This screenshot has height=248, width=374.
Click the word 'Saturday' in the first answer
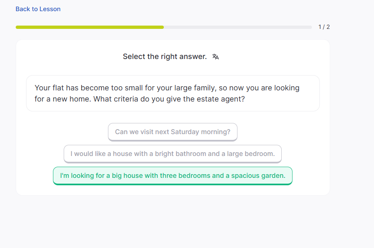(185, 132)
